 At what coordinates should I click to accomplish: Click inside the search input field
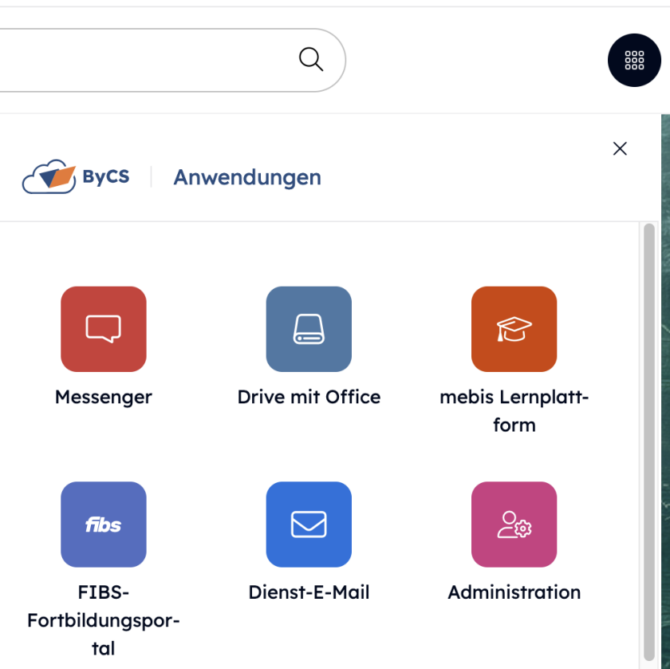(144, 59)
